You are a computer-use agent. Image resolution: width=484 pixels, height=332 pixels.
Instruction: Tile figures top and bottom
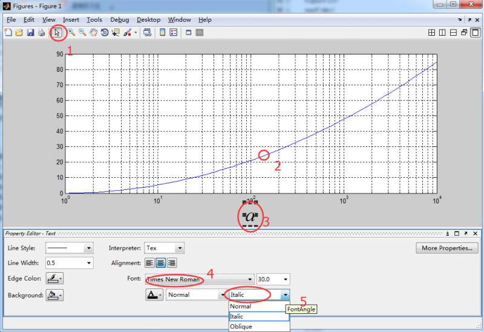point(453,33)
